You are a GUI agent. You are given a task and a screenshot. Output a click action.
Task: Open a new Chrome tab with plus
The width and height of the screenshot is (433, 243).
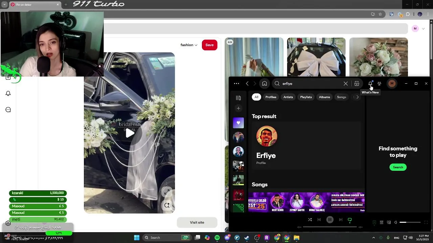point(66,5)
